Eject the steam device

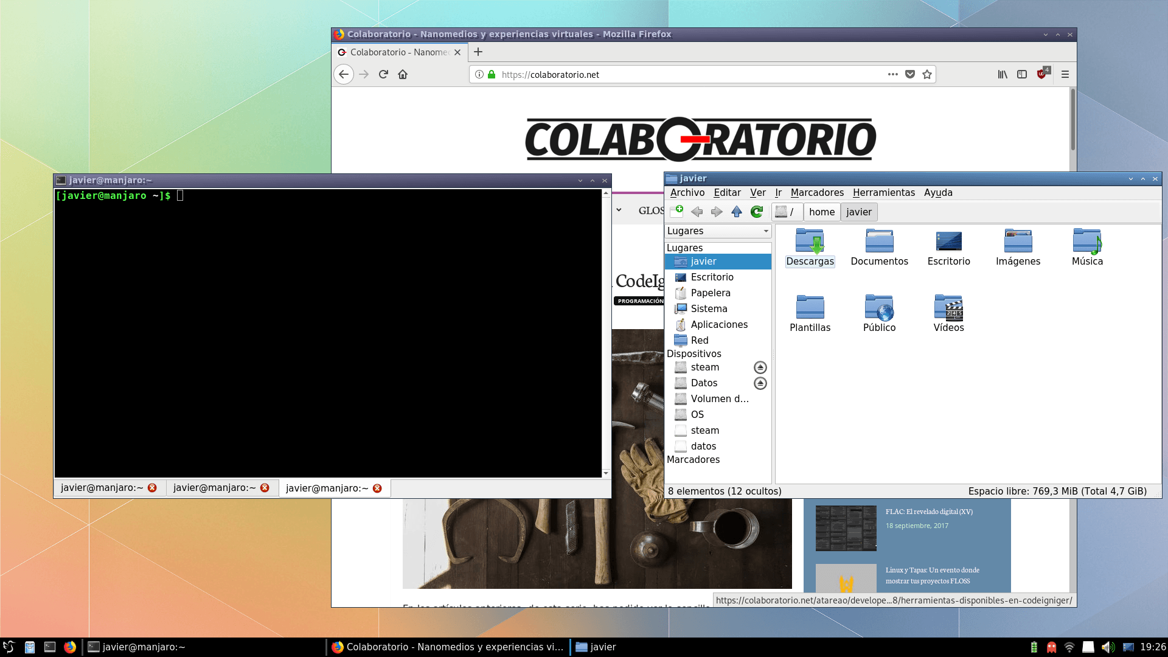pos(760,367)
